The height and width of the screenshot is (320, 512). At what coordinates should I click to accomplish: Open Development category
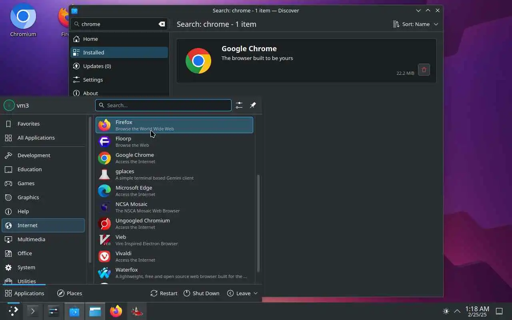[x=43, y=155]
